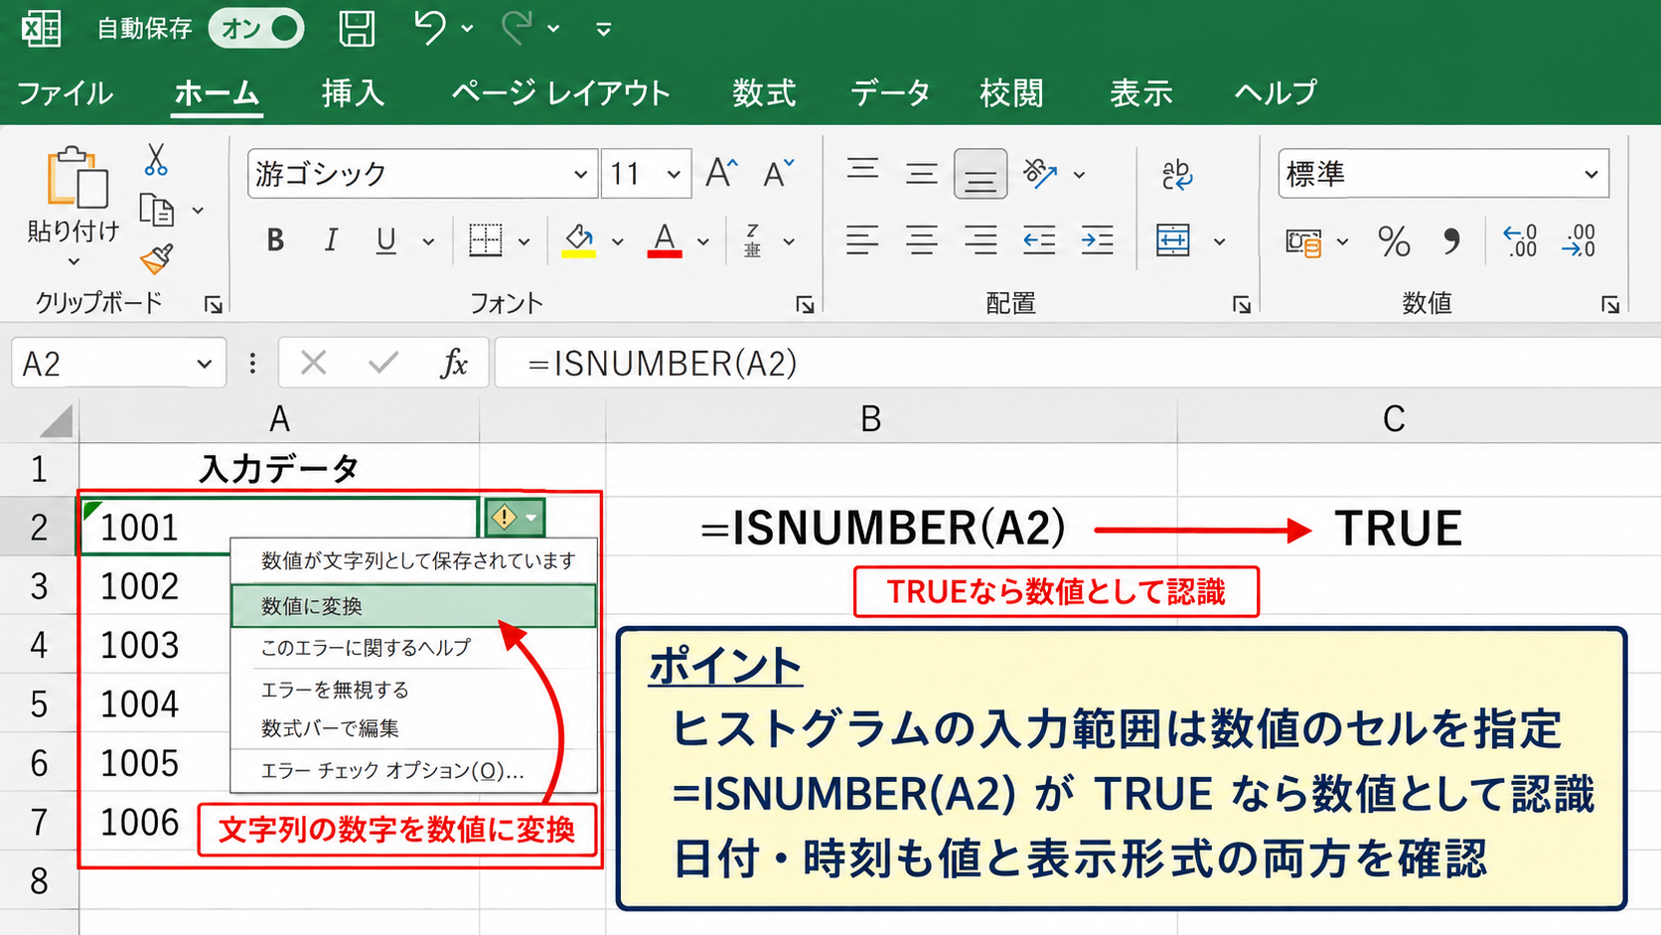Click the orientation text angle icon
Image resolution: width=1661 pixels, height=935 pixels.
(x=1039, y=174)
